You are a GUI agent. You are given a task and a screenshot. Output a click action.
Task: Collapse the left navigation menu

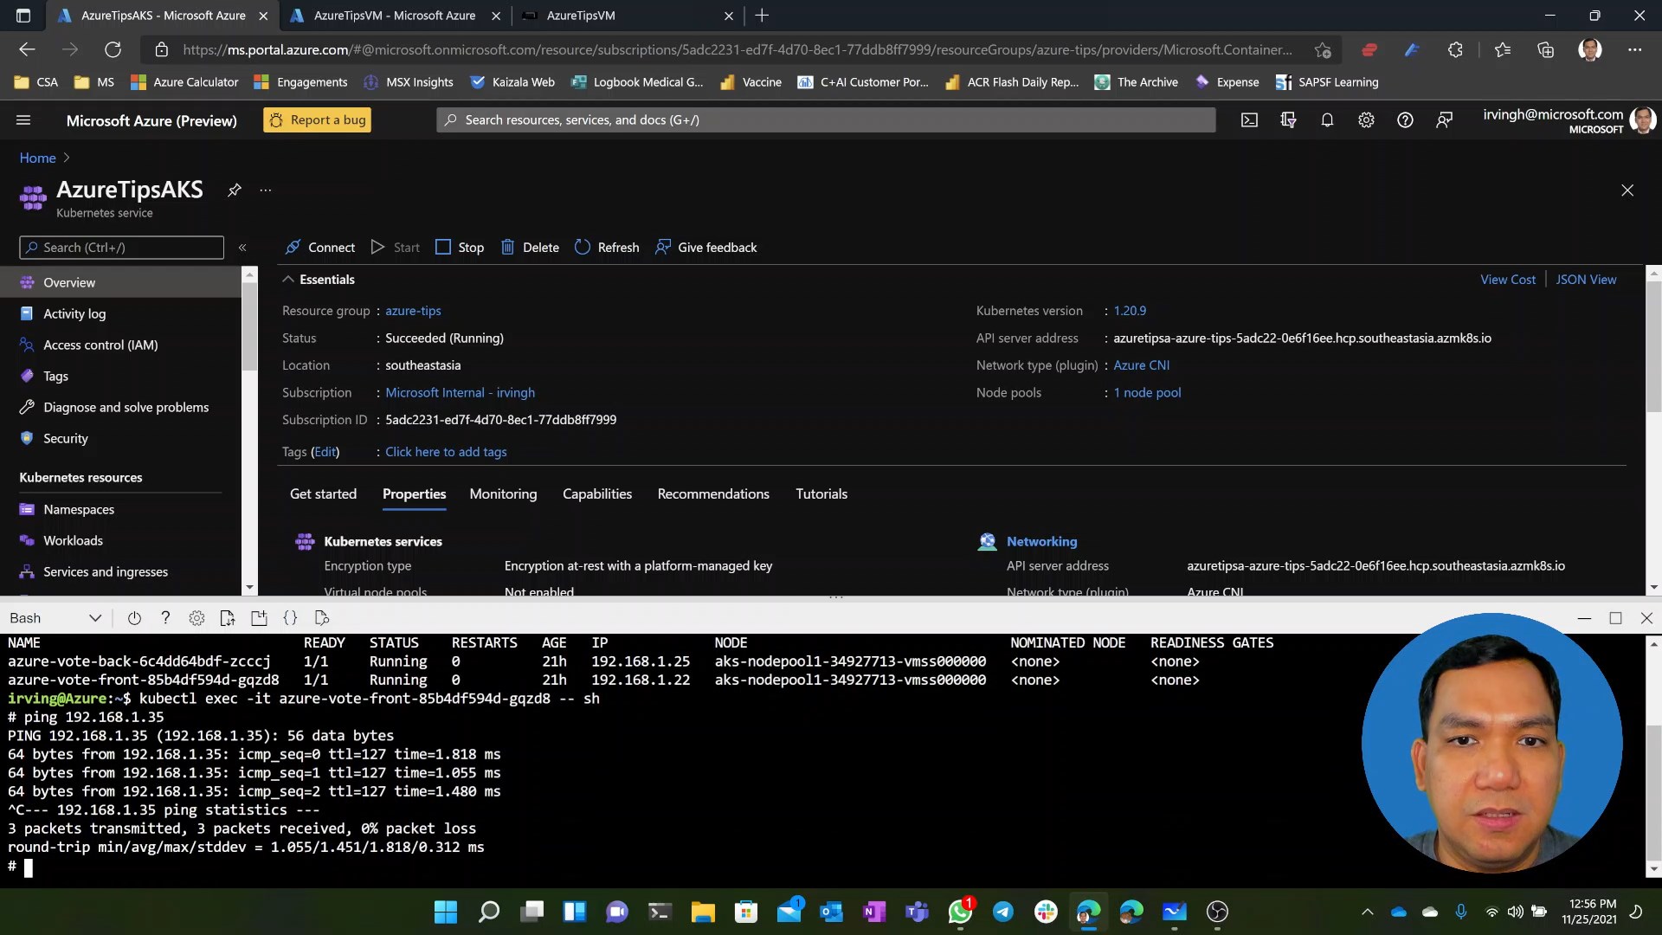pos(242,248)
